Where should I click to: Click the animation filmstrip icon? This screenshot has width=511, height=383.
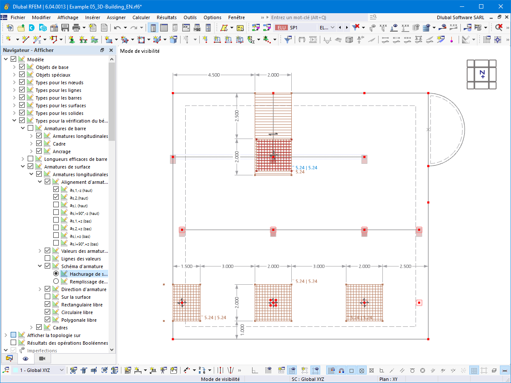point(313,40)
